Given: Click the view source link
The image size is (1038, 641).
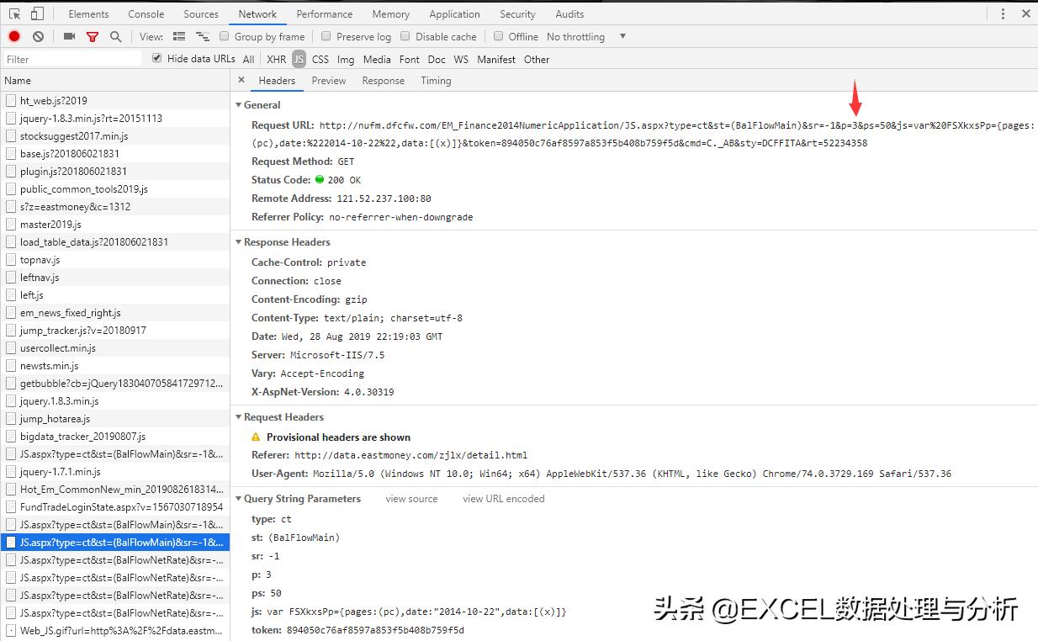Looking at the screenshot, I should 410,498.
